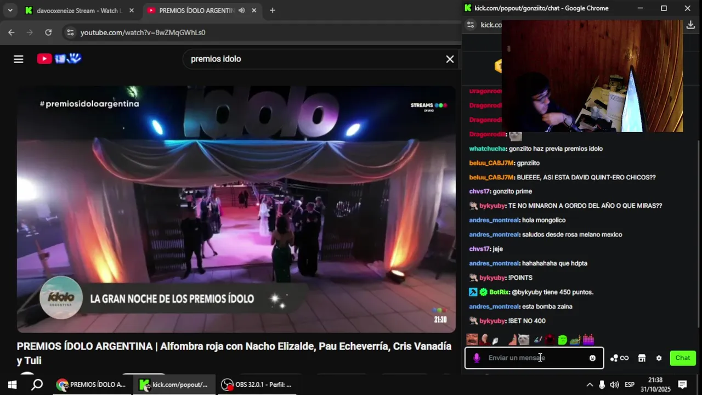Viewport: 702px width, 395px height.
Task: Insert the laughing man emote
Action: (472, 340)
